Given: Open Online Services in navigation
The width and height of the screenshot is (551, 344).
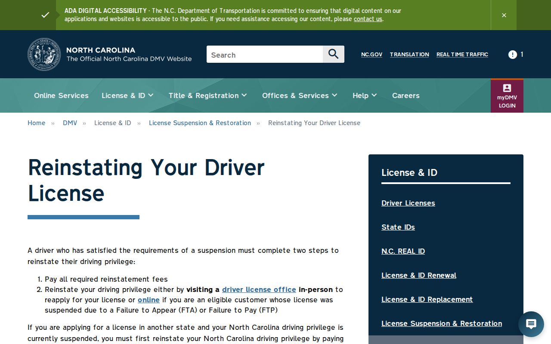Looking at the screenshot, I should click(x=61, y=95).
